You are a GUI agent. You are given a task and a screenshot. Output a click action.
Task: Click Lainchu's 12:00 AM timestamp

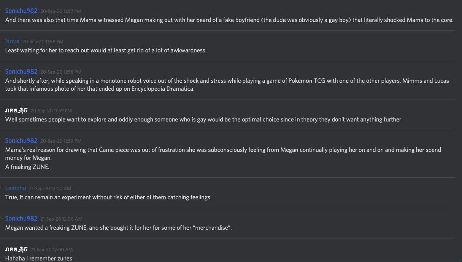(50, 188)
